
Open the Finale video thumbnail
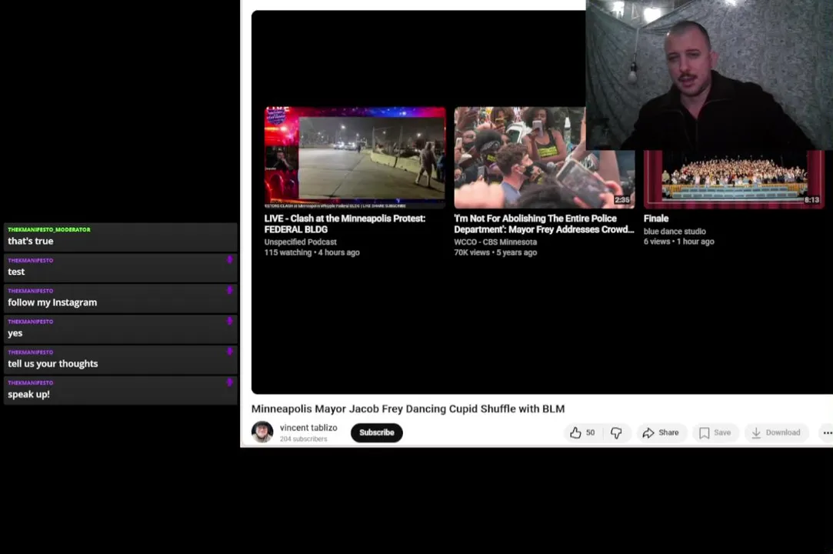(x=735, y=179)
